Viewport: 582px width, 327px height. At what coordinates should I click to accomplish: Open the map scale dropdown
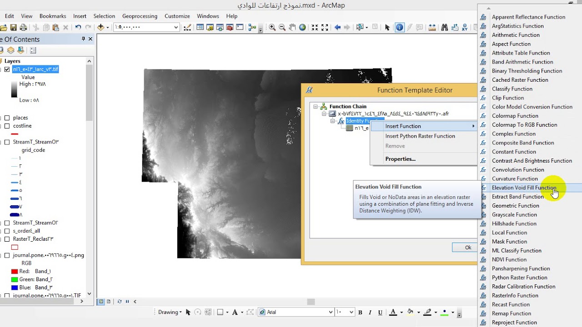click(x=176, y=27)
